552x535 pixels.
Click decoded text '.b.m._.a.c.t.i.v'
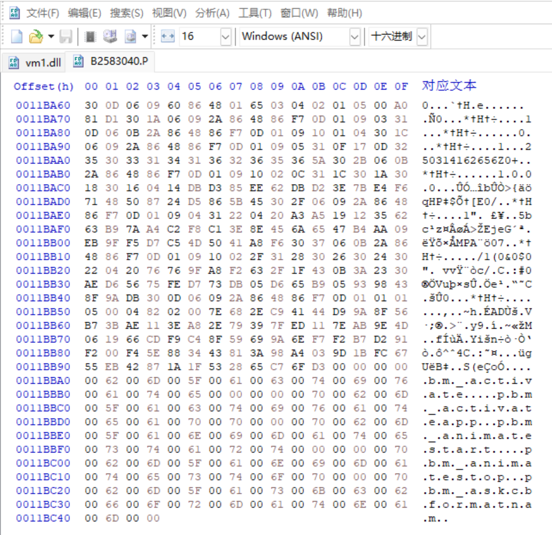477,381
